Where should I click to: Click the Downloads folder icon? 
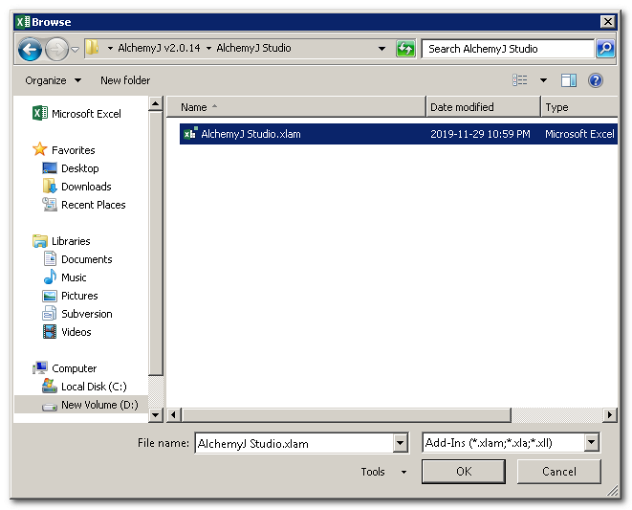click(x=50, y=186)
